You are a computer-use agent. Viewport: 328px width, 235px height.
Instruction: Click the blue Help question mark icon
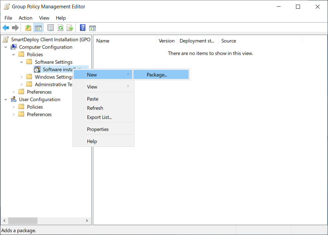(83, 28)
